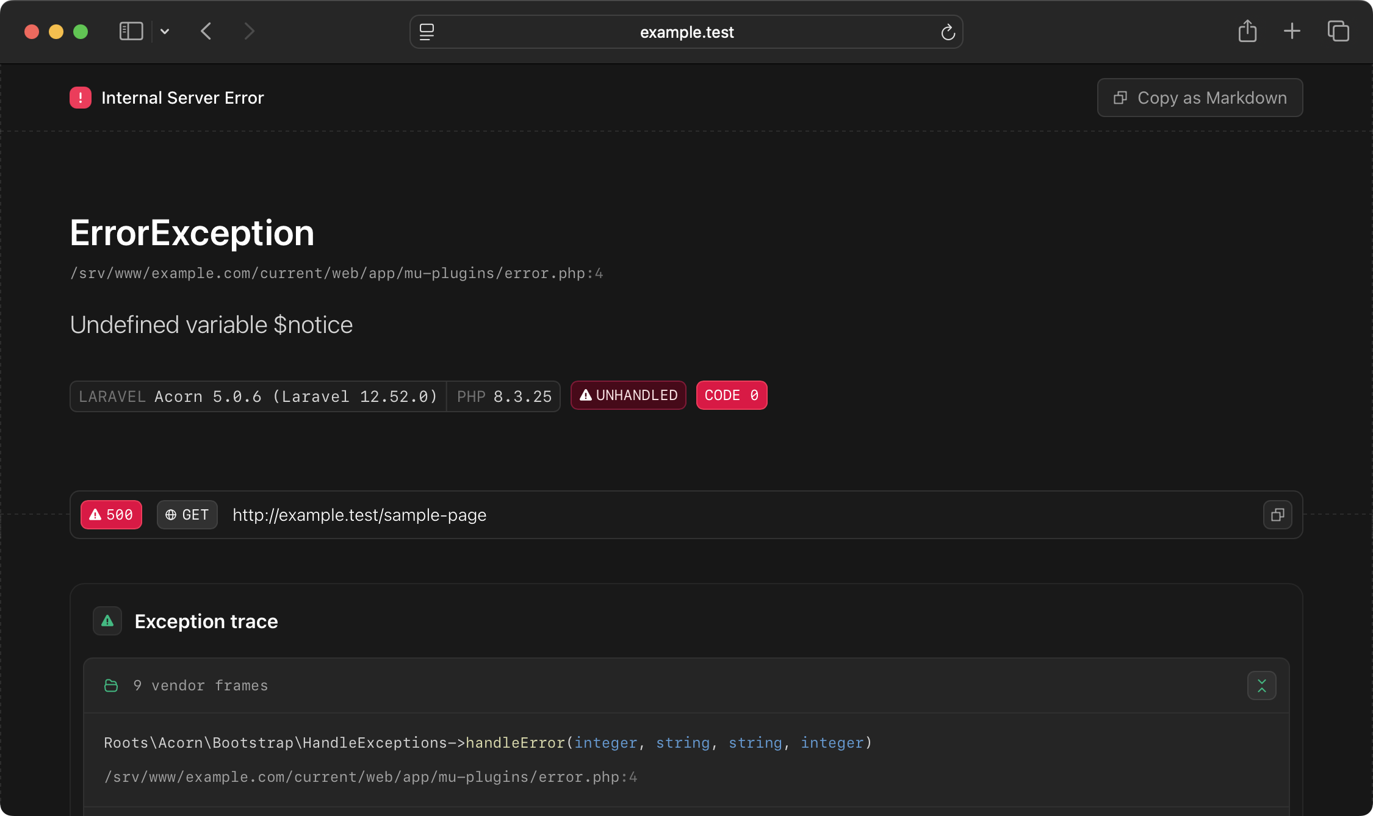Click the 500 status badge
This screenshot has width=1373, height=816.
(x=110, y=515)
